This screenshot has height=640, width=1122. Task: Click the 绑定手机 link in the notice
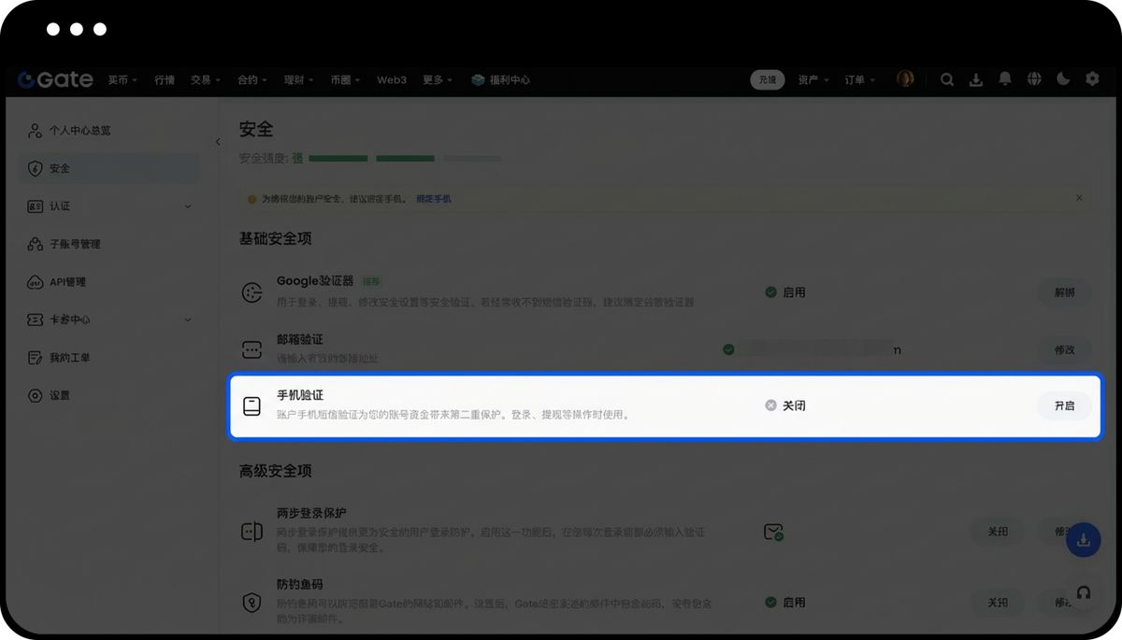434,199
